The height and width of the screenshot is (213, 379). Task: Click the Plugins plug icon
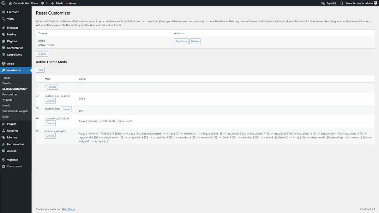(x=3, y=124)
